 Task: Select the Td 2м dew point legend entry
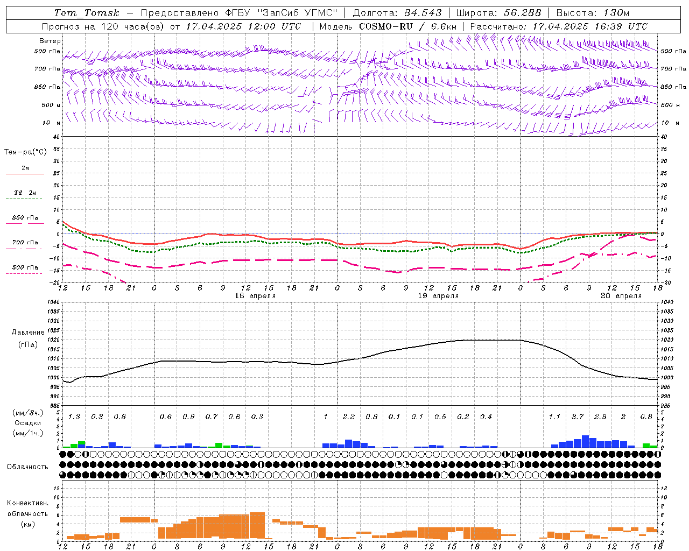(x=25, y=194)
